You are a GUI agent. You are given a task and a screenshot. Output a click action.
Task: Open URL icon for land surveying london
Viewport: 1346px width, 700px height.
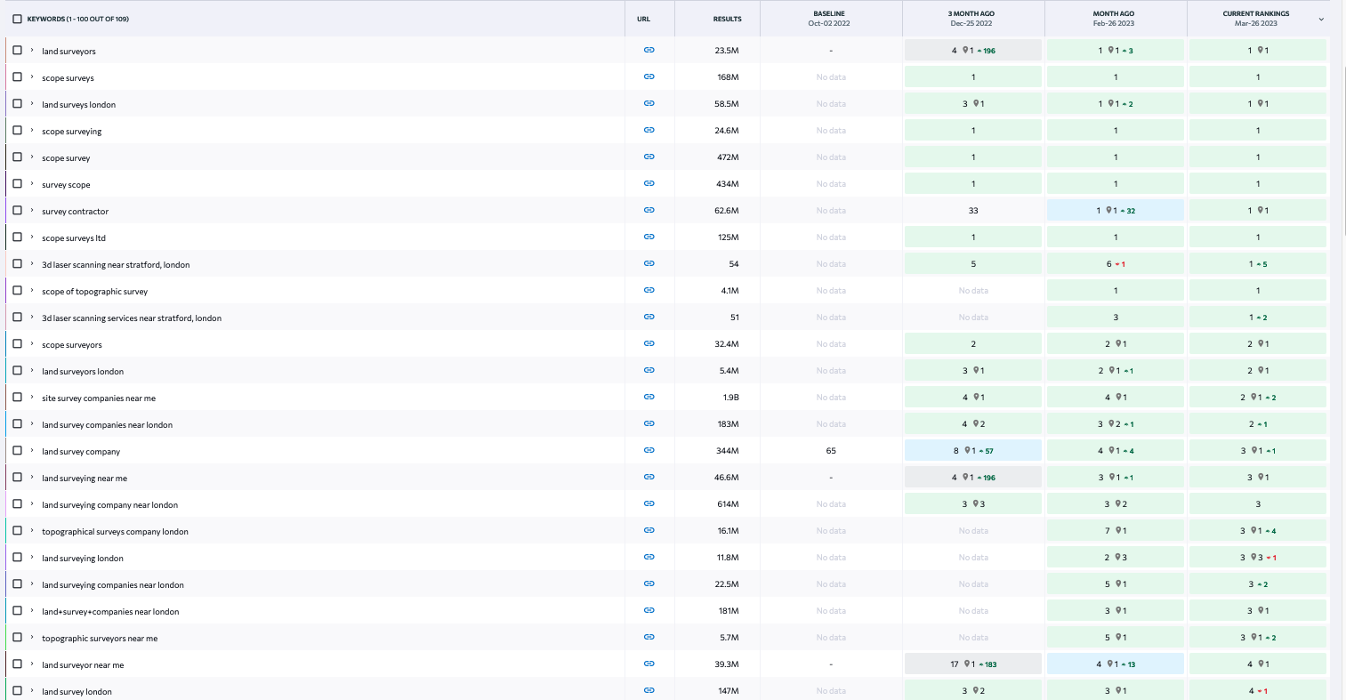(649, 558)
